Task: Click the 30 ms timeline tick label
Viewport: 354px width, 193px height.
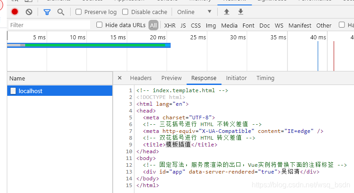Action: coord(238,37)
